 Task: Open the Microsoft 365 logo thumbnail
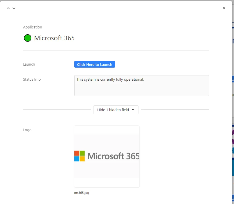107,156
